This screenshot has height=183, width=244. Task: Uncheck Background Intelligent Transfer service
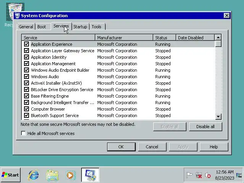pos(26,103)
